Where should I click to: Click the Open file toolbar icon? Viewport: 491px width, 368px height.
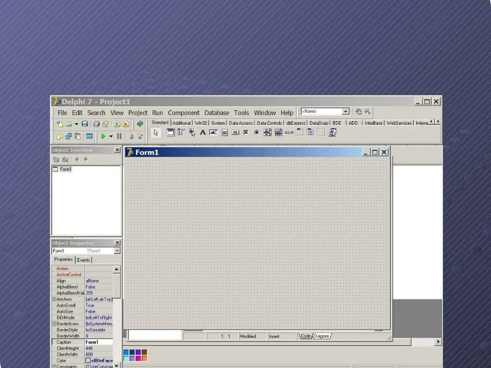pos(69,124)
